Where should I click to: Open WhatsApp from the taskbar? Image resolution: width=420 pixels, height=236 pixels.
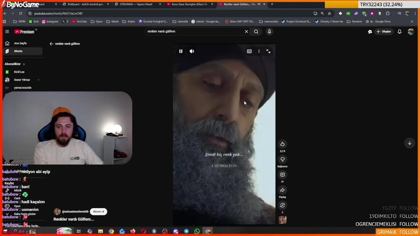point(197,231)
